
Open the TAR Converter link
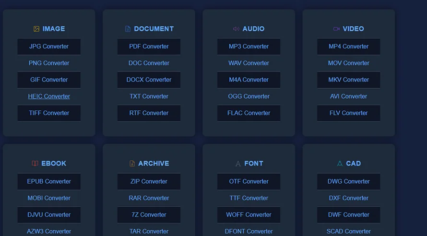click(149, 231)
